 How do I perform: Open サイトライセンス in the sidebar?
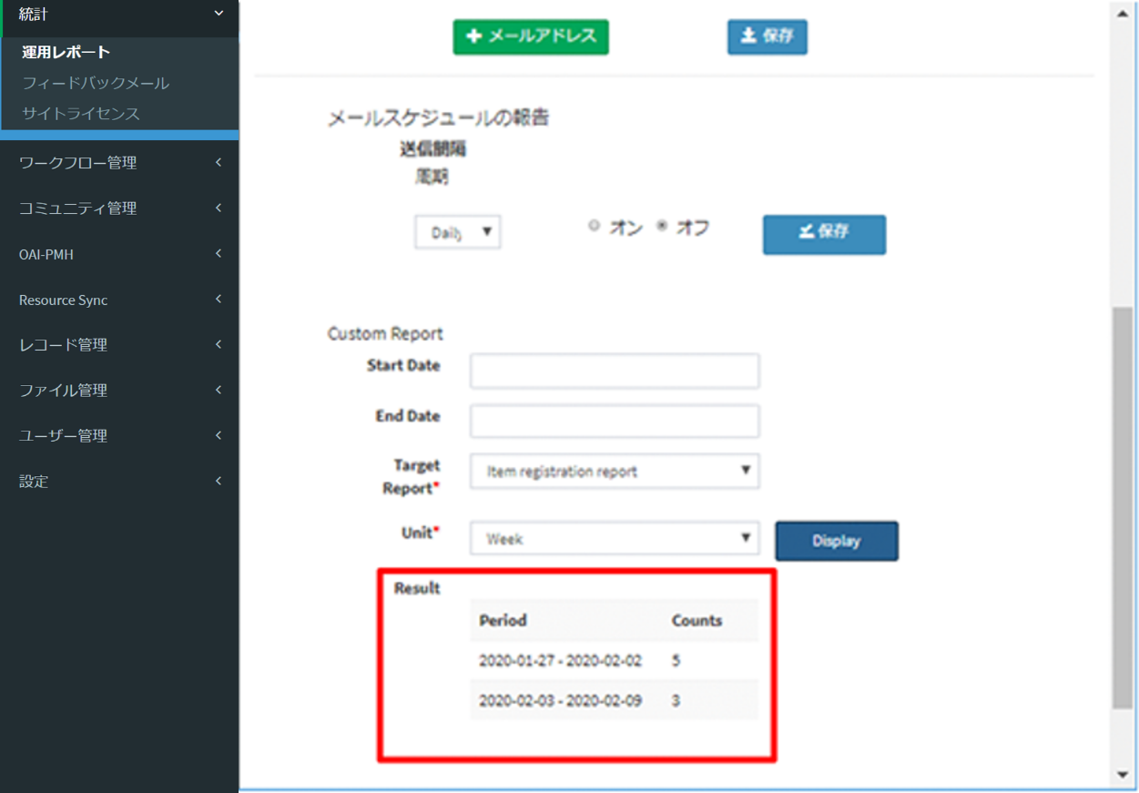pyautogui.click(x=81, y=114)
